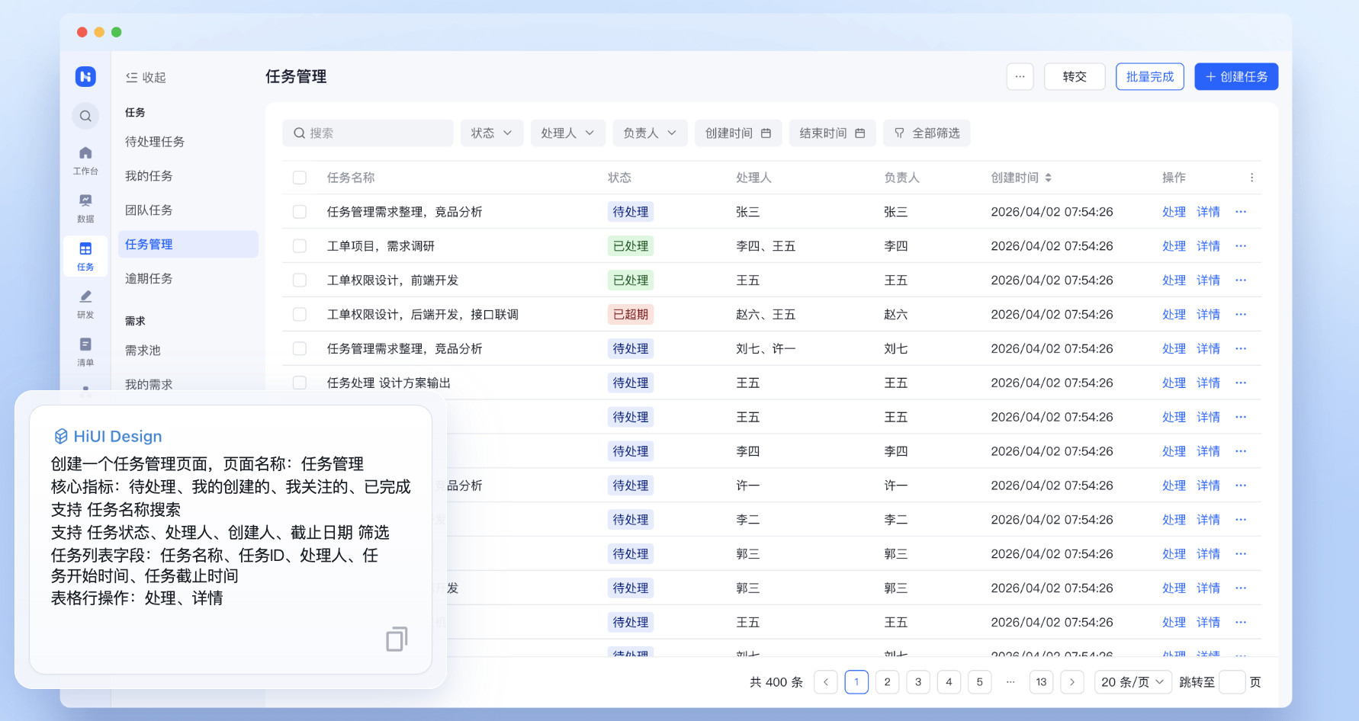Open 需求池 in the sidebar
Viewport: 1359px width, 721px height.
pos(188,351)
